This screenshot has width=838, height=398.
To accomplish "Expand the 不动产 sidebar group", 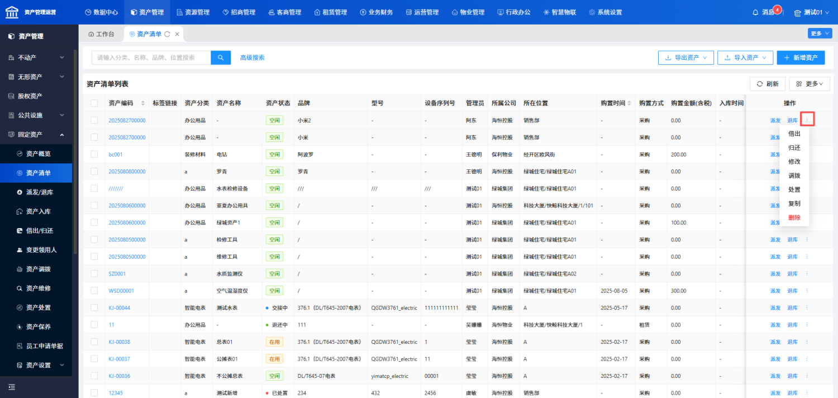I will pos(36,58).
